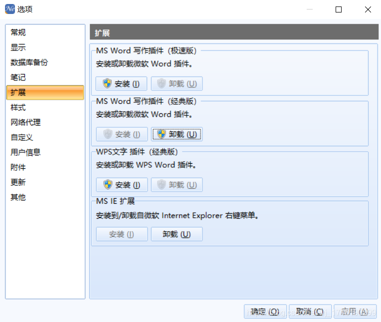The image size is (381, 322).
Task: Maximize the 选项 window
Action: coord(339,9)
